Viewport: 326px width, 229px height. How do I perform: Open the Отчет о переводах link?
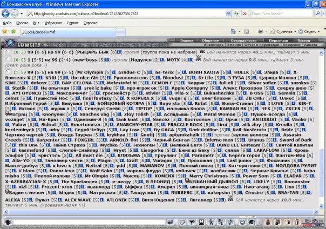262,45
